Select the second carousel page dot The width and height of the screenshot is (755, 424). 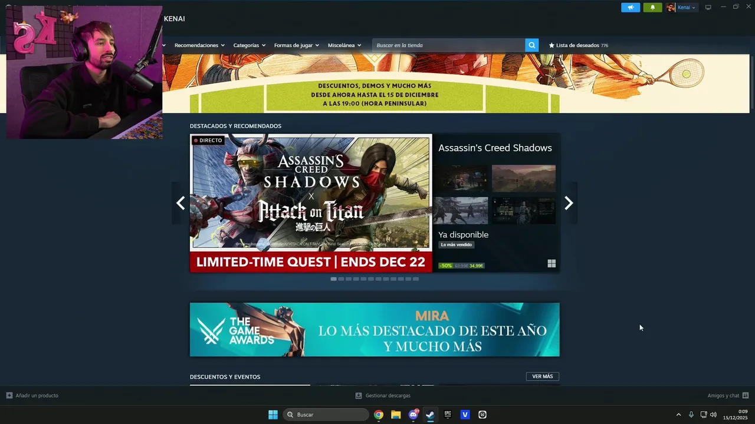[x=341, y=279]
